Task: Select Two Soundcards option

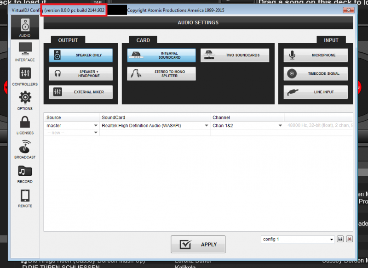Action: 235,55
